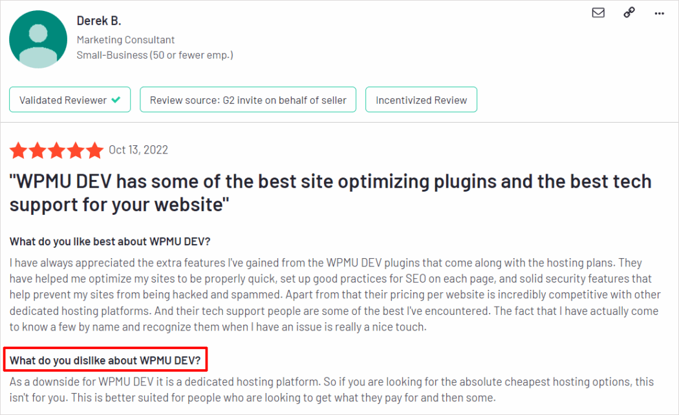Select the Validated Reviewer badge
The width and height of the screenshot is (679, 415).
(69, 99)
